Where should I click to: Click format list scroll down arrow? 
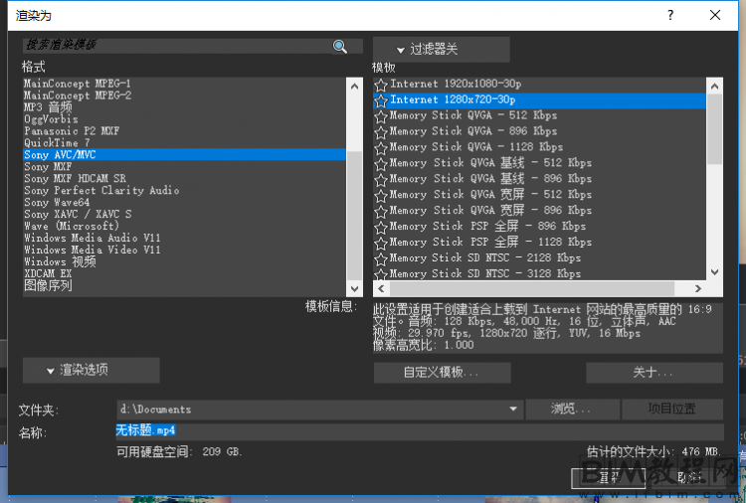click(354, 288)
